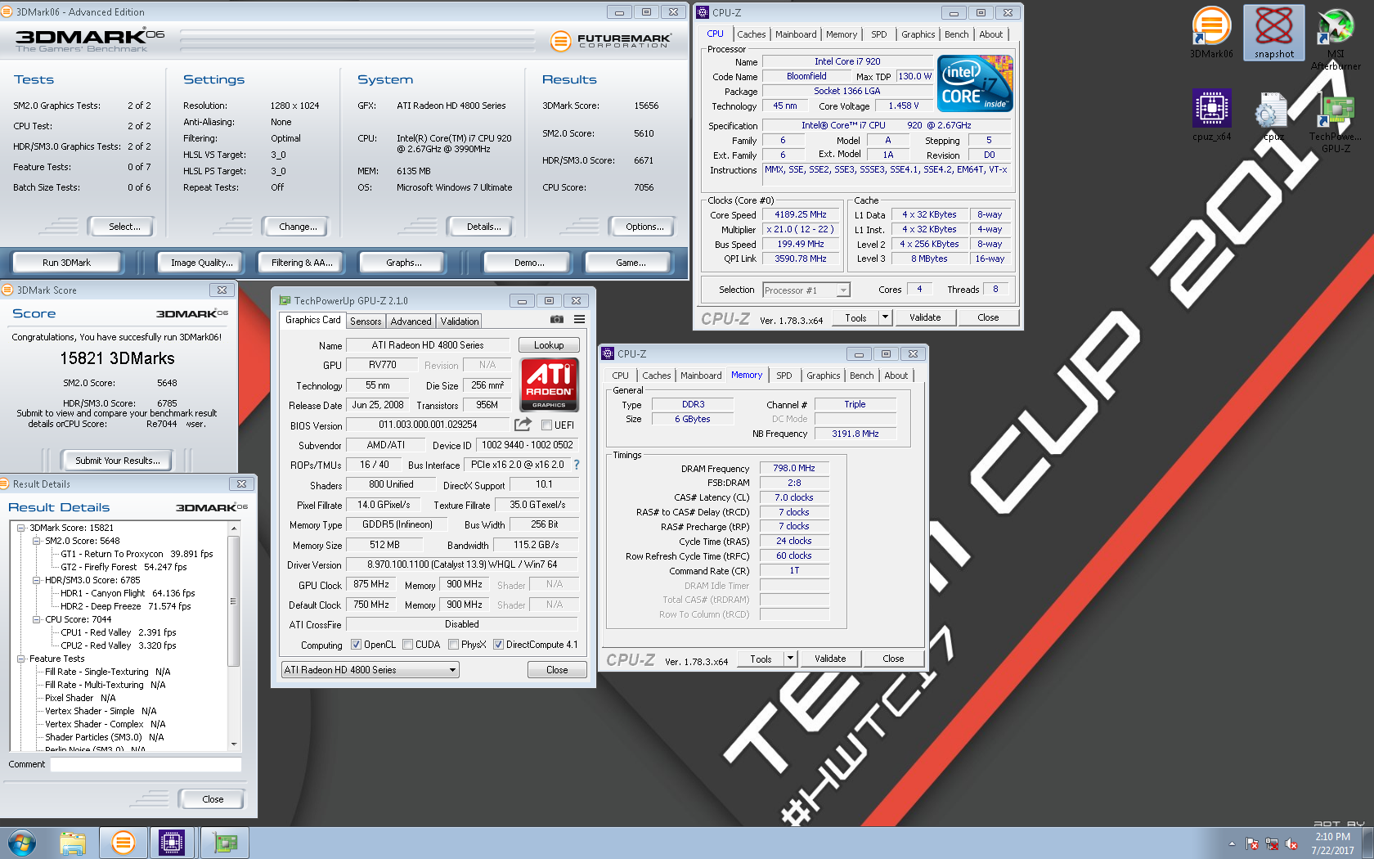
Task: Toggle the DirectCompute 4.1 checkbox
Action: coord(498,645)
